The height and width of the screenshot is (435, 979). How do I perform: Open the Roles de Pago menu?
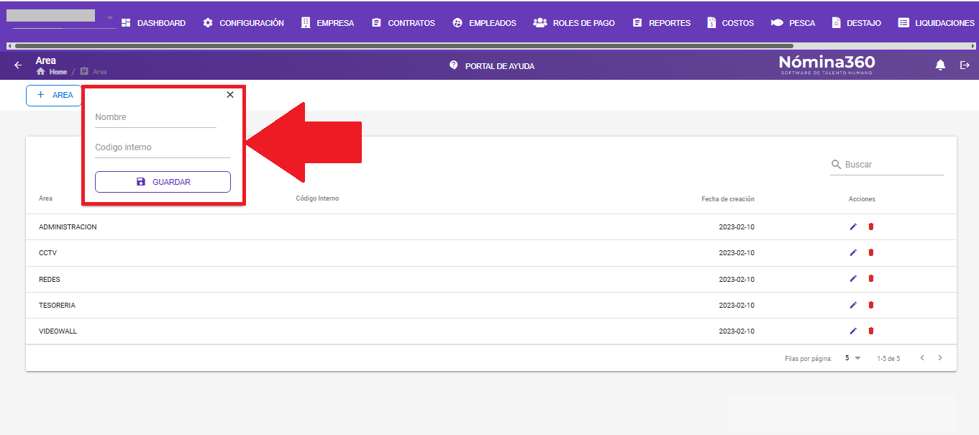point(574,23)
